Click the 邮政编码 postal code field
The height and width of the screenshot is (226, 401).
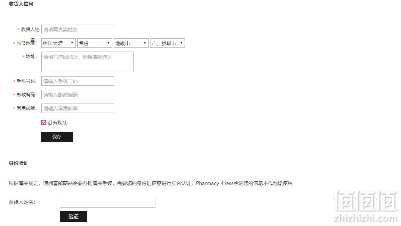[77, 94]
